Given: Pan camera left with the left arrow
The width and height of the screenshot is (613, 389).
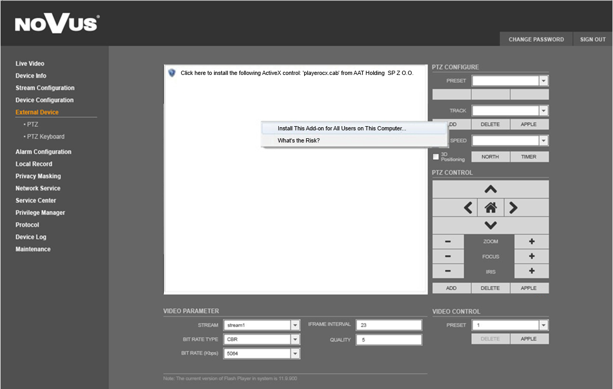Looking at the screenshot, I should click(468, 207).
